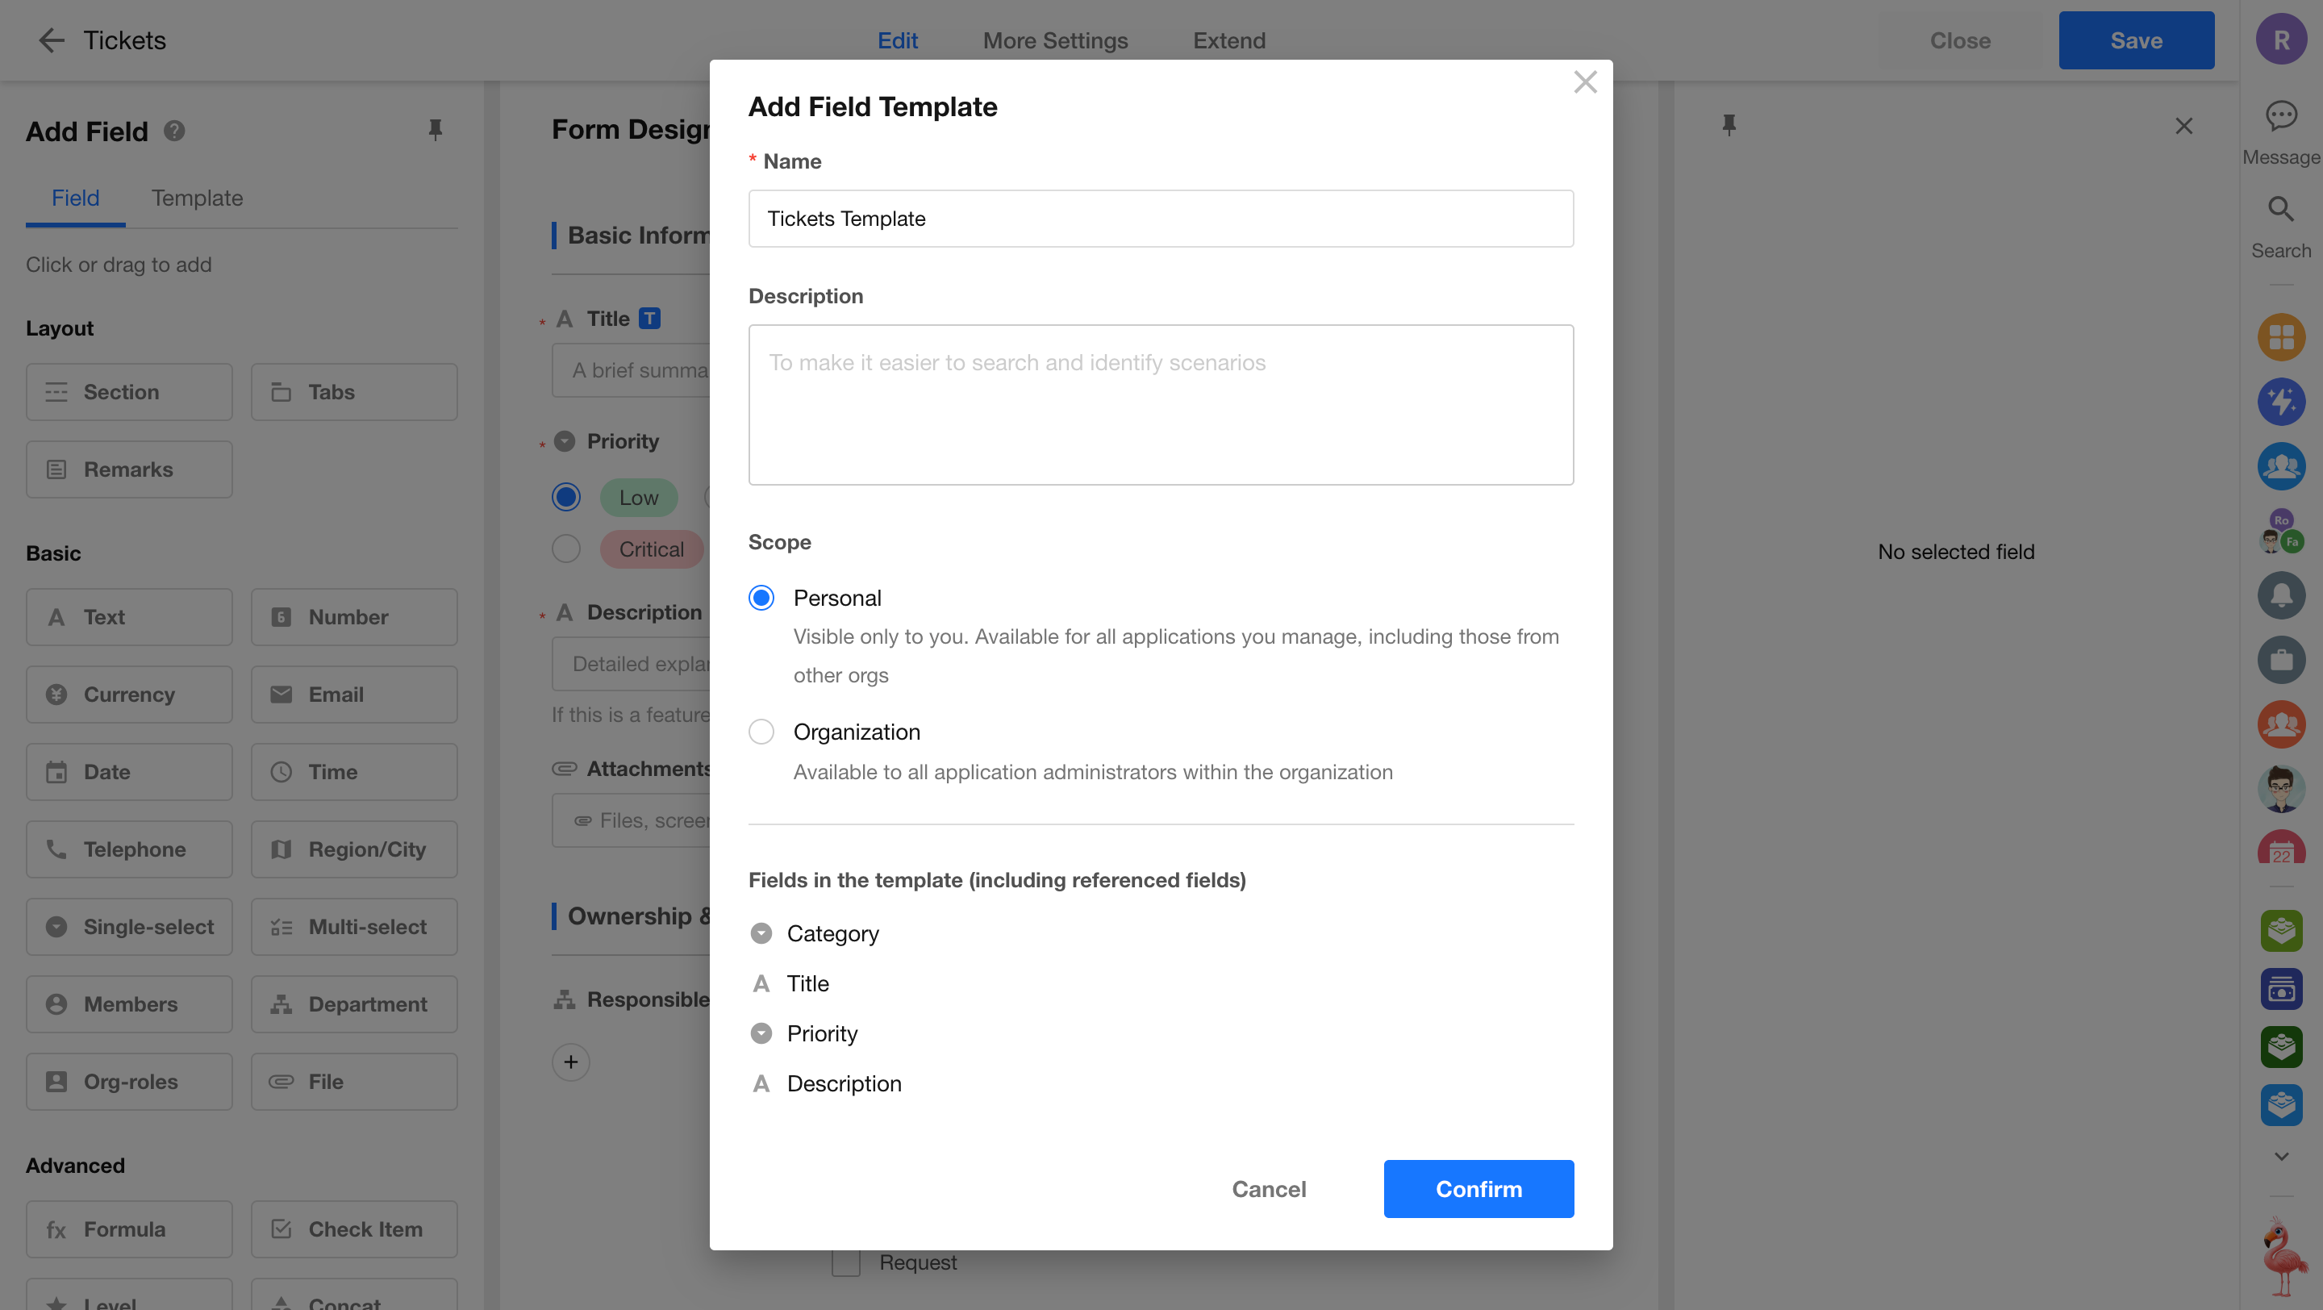Open the More Settings tab
This screenshot has height=1310, width=2323.
click(x=1055, y=40)
